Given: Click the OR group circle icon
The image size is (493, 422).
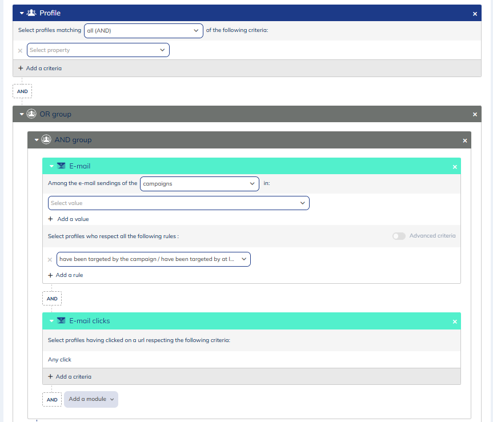Looking at the screenshot, I should coord(31,114).
